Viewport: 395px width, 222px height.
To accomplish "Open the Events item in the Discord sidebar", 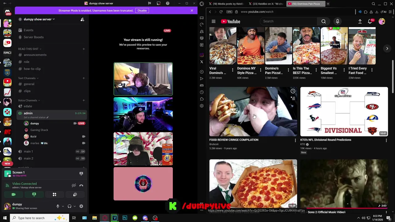I will coord(51,30).
